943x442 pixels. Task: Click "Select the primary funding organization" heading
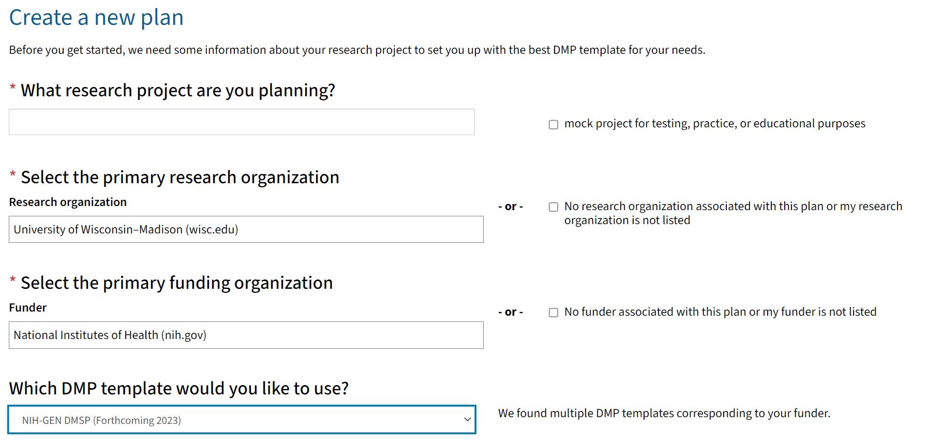tap(176, 283)
